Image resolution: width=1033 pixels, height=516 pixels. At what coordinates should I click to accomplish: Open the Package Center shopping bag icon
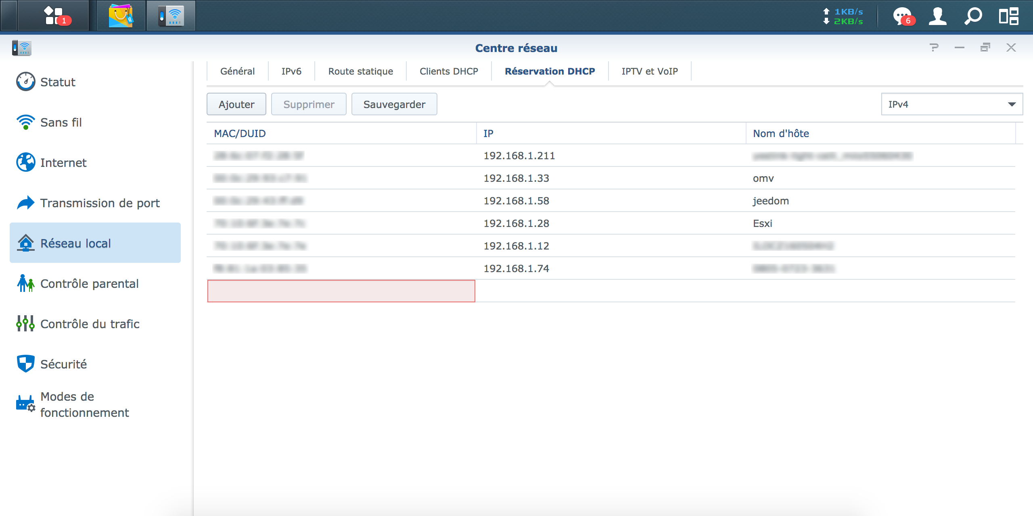[x=121, y=16]
